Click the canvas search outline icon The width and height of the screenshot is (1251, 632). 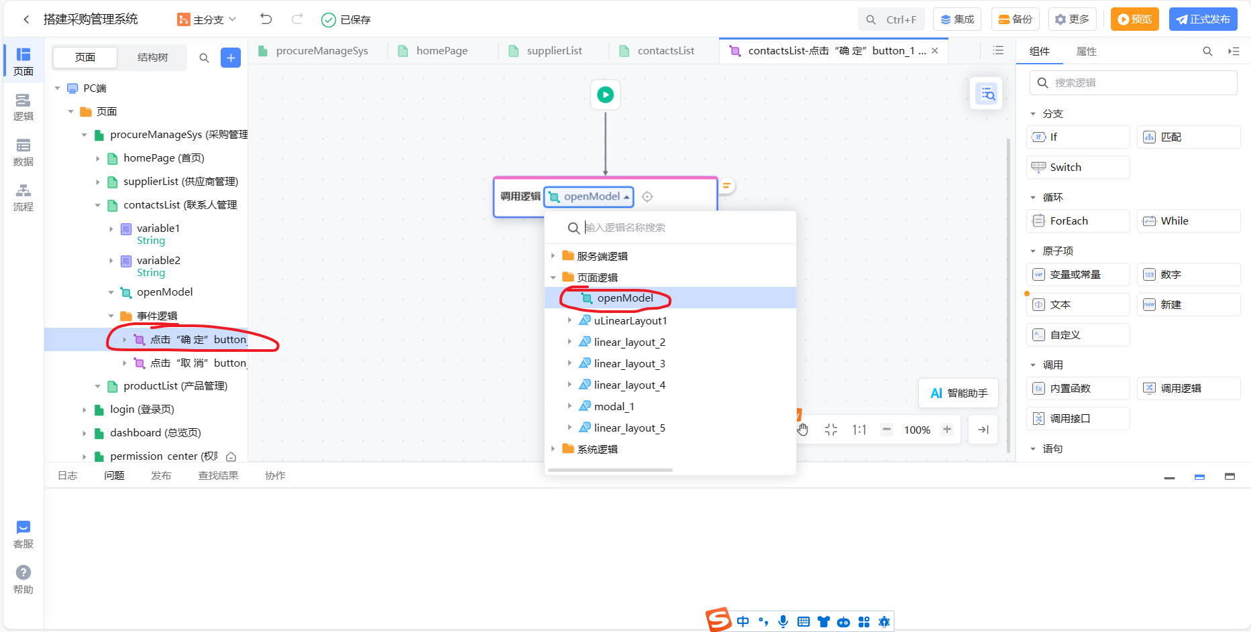click(x=987, y=94)
